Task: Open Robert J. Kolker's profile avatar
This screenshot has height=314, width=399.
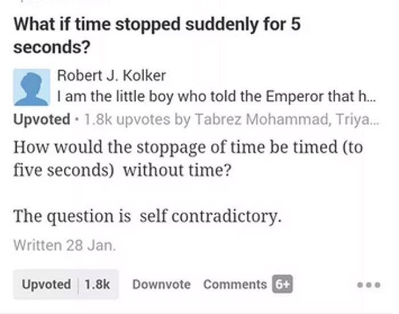Action: click(32, 87)
